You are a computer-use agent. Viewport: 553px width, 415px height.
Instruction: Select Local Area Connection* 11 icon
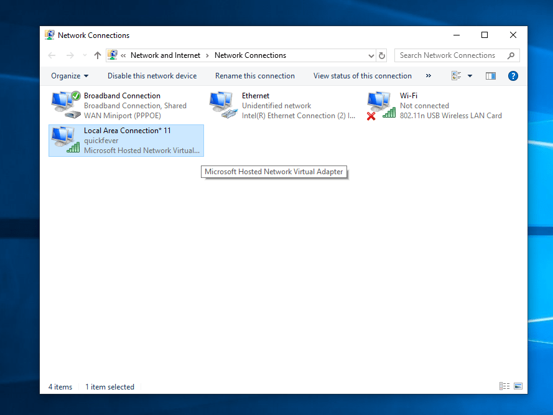tap(65, 140)
